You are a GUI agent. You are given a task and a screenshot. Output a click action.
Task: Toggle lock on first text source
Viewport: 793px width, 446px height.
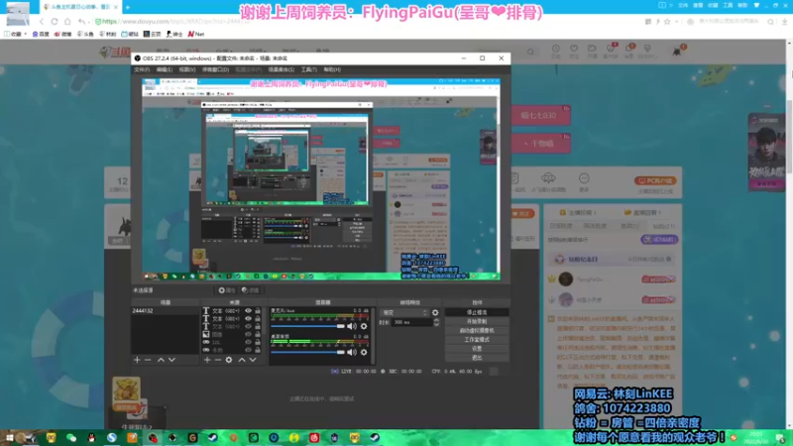click(258, 311)
